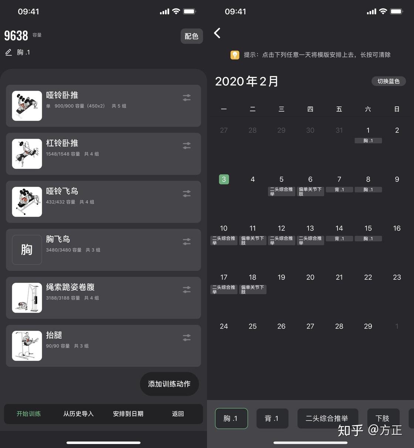The width and height of the screenshot is (414, 448).
Task: Select 安排到日期 in bottom bar
Action: [x=128, y=414]
